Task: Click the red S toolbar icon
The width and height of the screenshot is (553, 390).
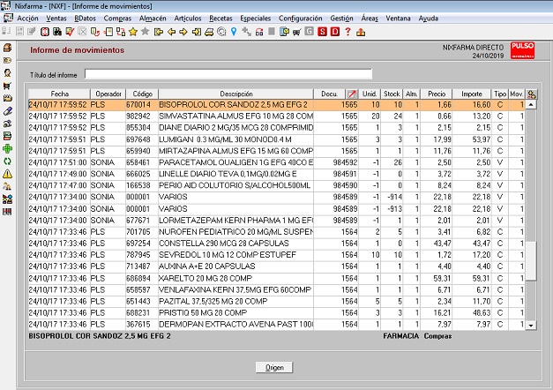Action: (x=322, y=32)
